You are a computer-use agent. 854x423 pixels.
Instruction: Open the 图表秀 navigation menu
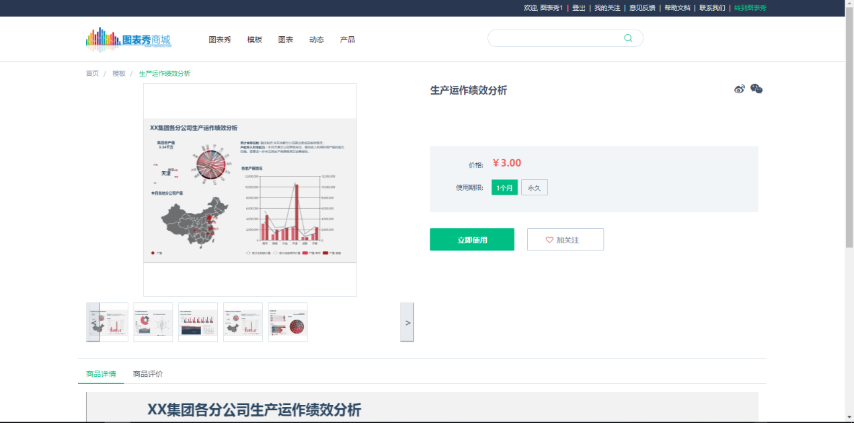pyautogui.click(x=219, y=40)
